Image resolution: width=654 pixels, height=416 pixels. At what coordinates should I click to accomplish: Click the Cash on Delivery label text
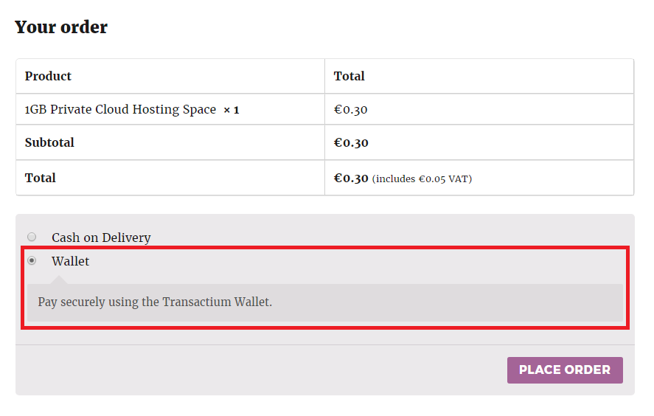[101, 238]
